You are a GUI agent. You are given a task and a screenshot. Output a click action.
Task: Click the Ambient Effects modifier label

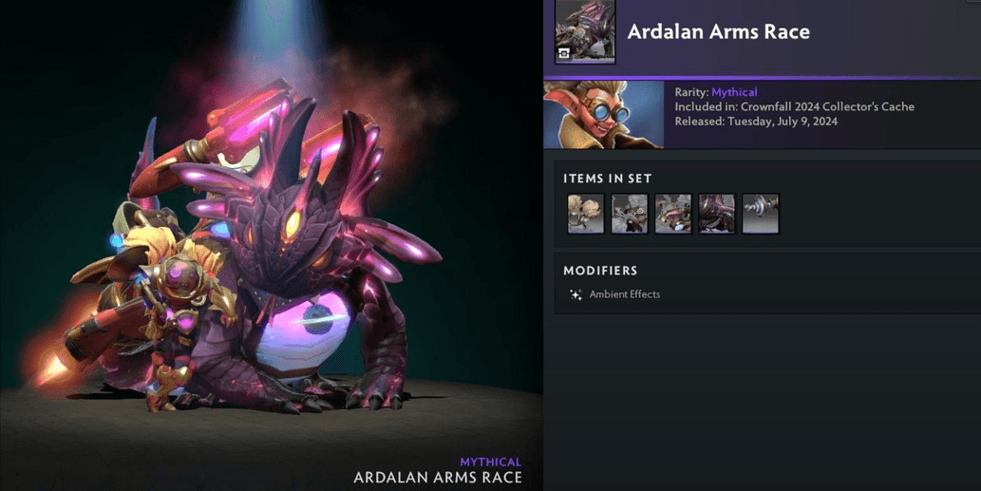coord(624,294)
